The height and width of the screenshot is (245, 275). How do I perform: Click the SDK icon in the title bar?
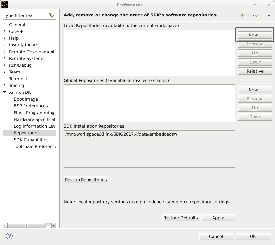(4, 5)
